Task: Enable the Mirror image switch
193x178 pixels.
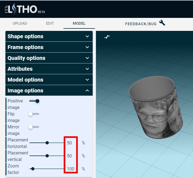Action: (x=34, y=127)
